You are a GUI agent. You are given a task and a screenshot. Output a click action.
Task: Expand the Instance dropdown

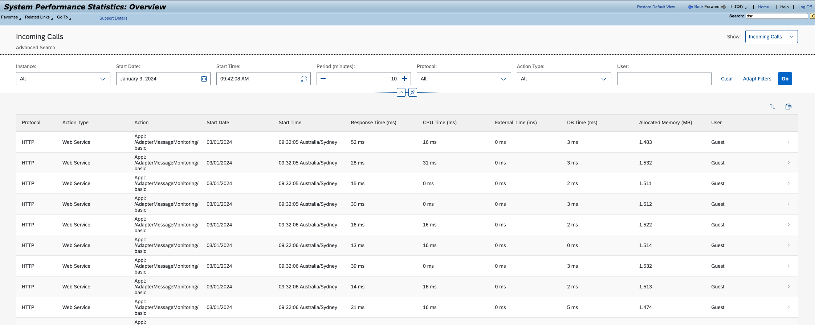pyautogui.click(x=103, y=79)
